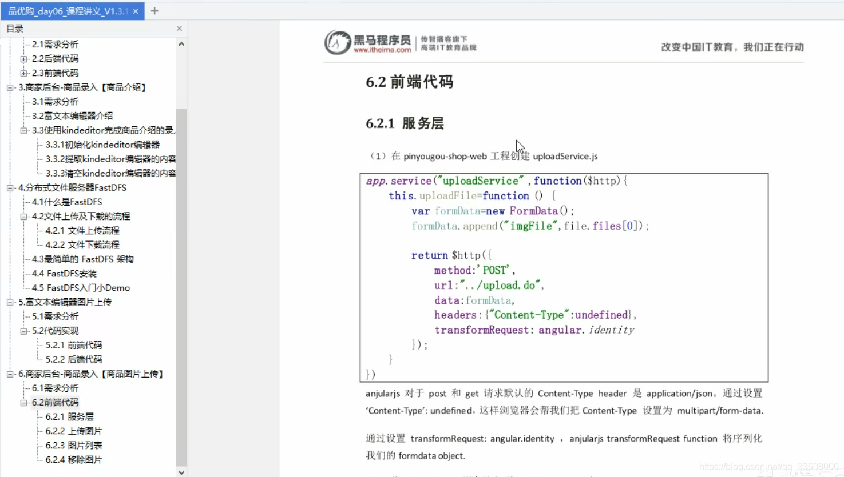844x477 pixels.
Task: Collapse the 5.2代码实现 node
Action: (23, 331)
